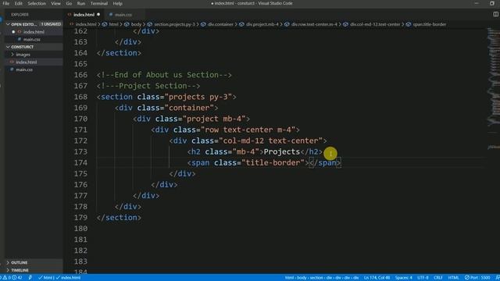The image size is (500, 281).
Task: Open the View menu
Action: tap(55, 3)
